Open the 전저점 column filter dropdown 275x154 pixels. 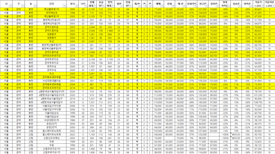point(217,6)
